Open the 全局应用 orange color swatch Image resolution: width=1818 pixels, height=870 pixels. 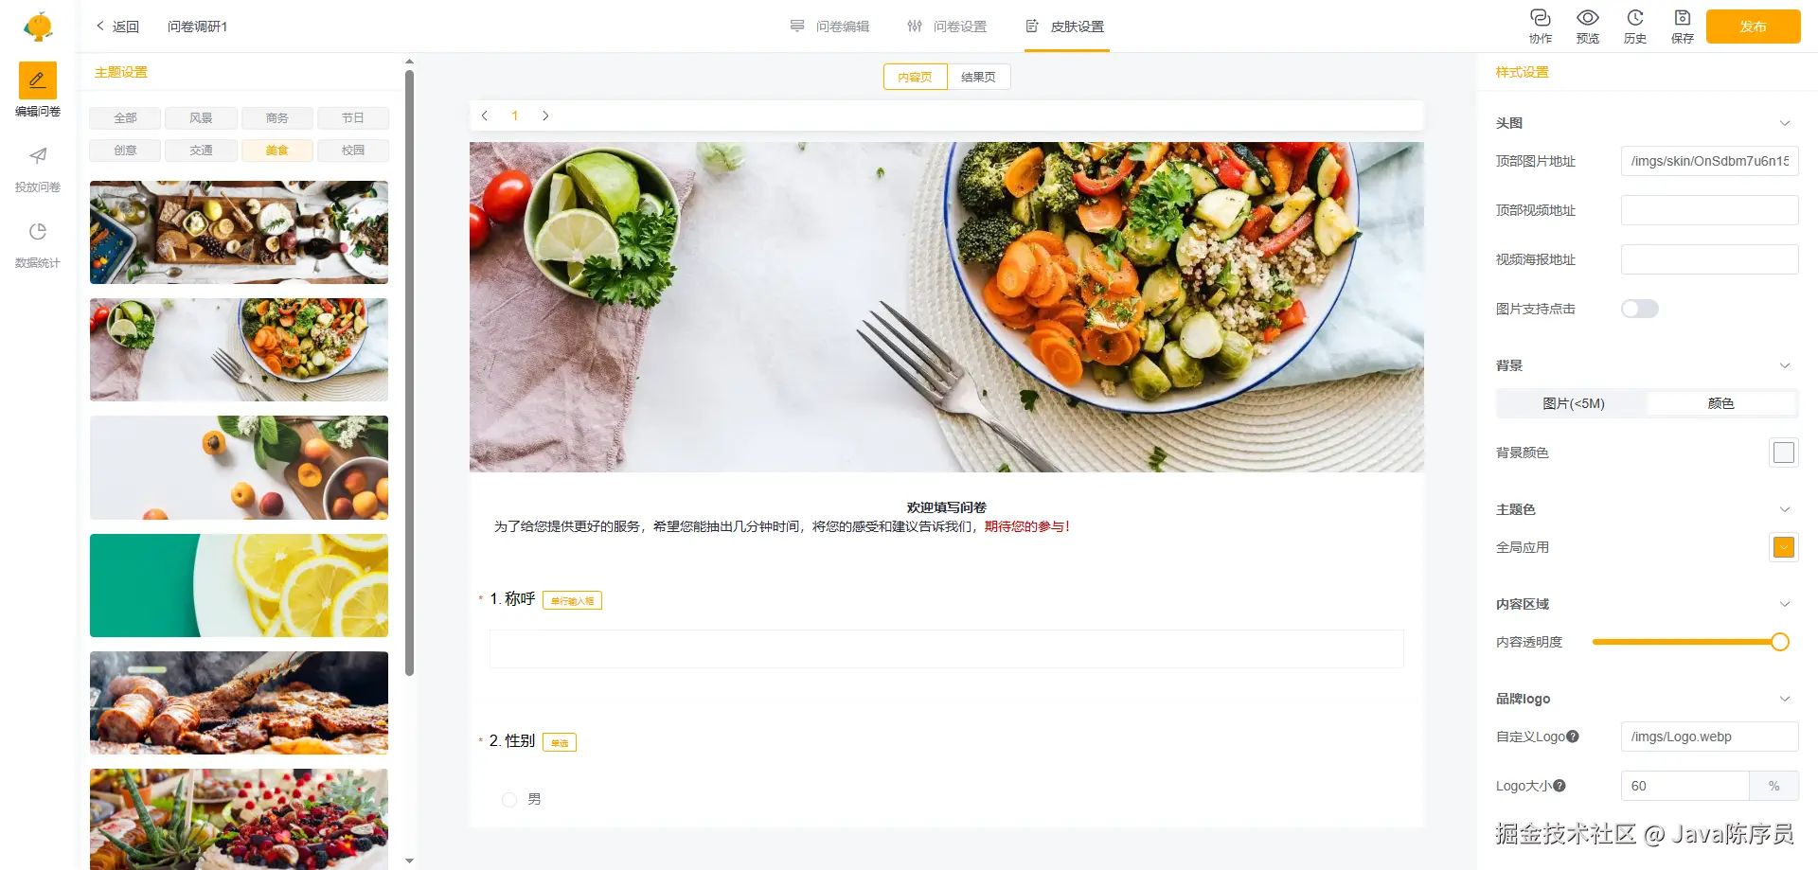tap(1784, 547)
